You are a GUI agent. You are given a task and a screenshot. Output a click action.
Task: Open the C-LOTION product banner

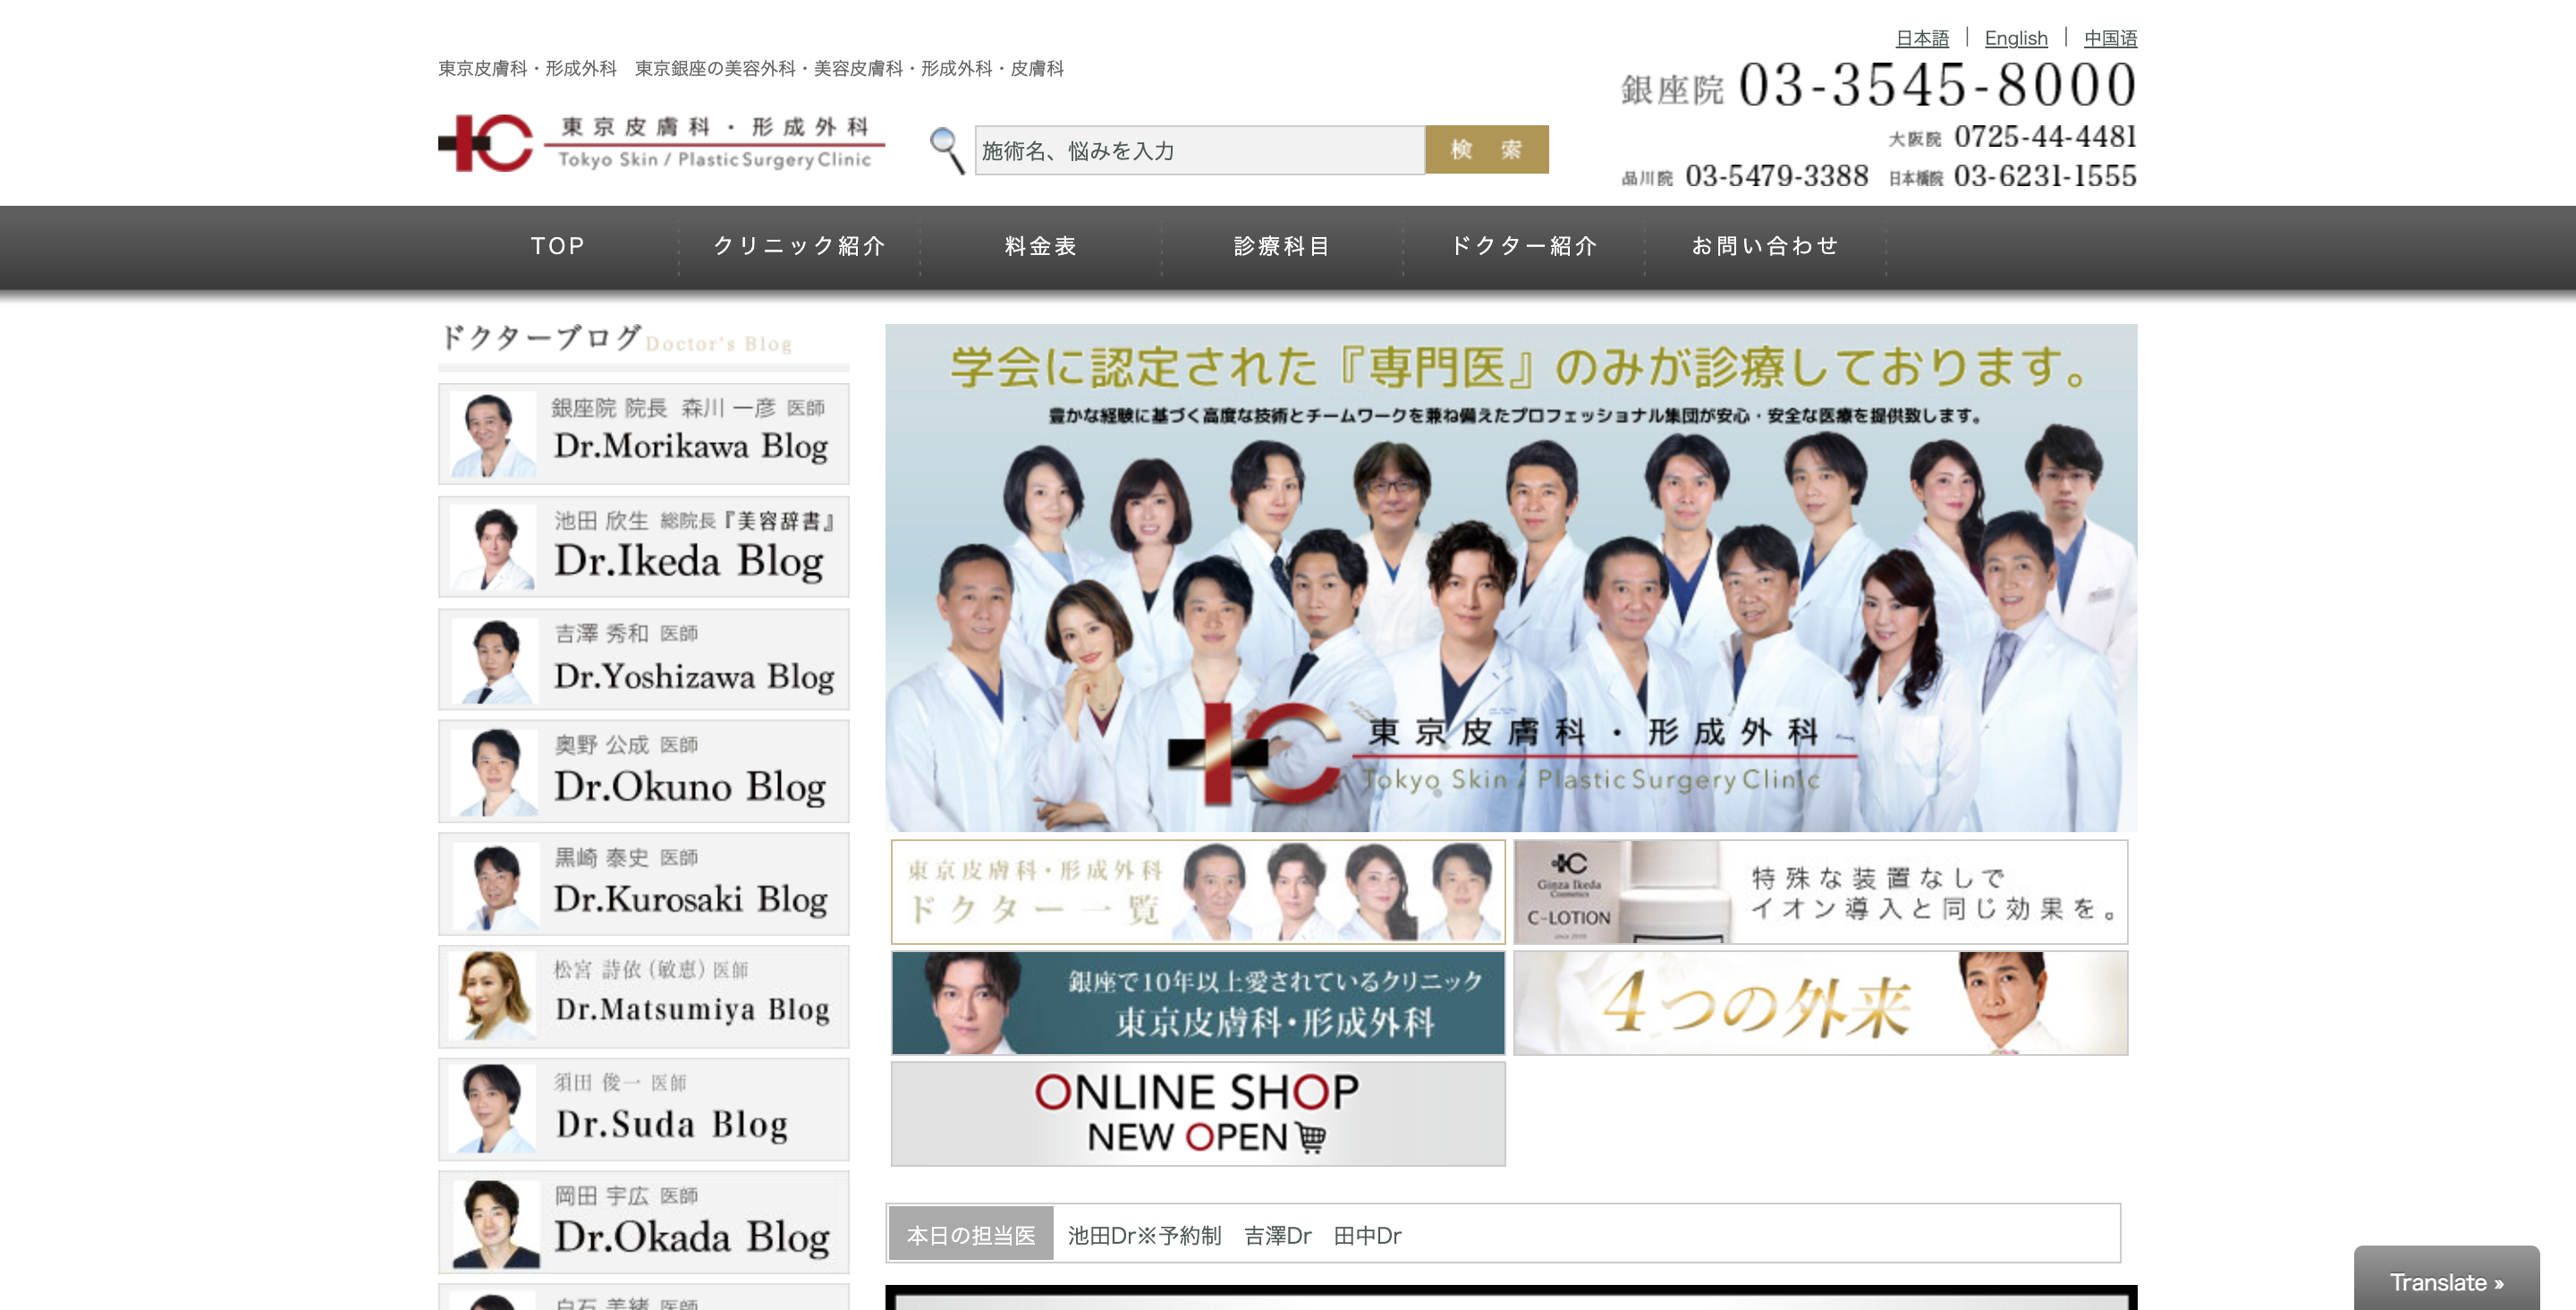point(1820,892)
